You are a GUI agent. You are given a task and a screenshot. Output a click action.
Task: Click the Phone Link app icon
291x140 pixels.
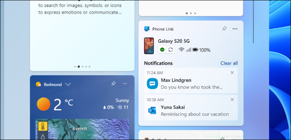tap(147, 29)
